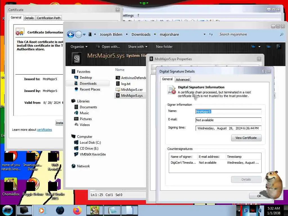Switch to Advanced tab in Signature Details

(x=183, y=80)
